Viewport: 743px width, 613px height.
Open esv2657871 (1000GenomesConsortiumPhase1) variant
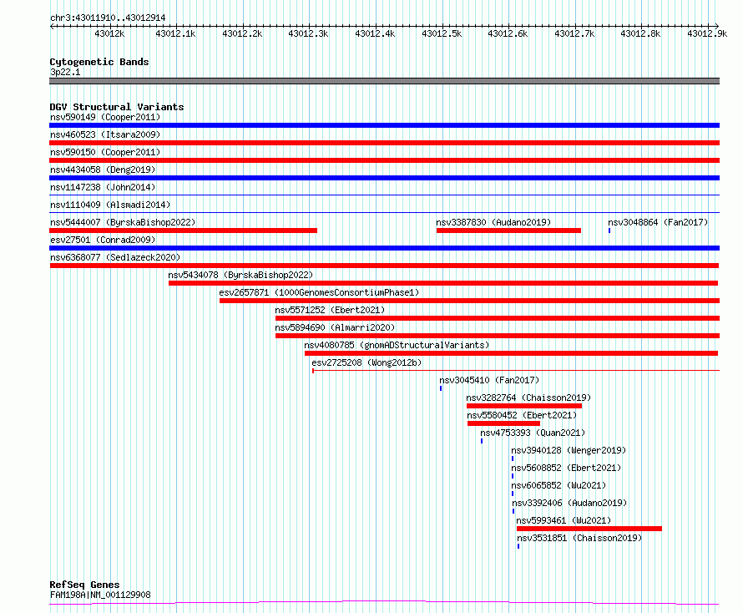coord(319,292)
